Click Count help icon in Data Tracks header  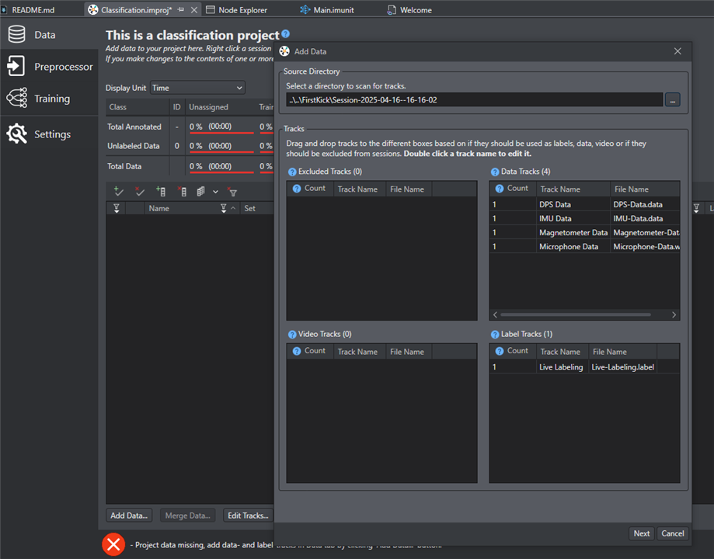pos(499,189)
